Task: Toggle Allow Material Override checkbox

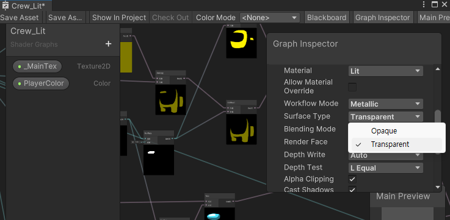Action: click(352, 87)
